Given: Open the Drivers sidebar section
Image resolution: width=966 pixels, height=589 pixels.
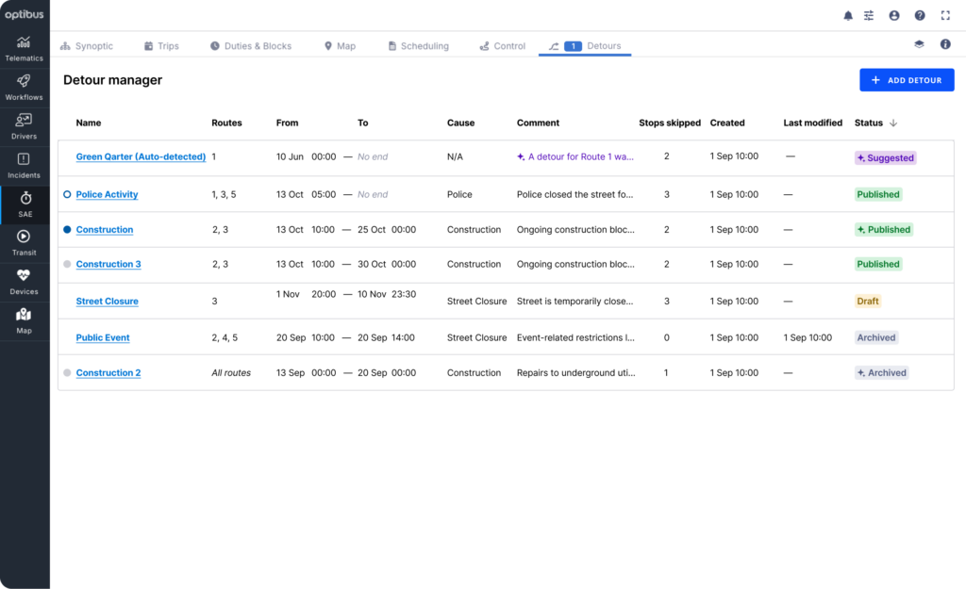Looking at the screenshot, I should point(24,127).
